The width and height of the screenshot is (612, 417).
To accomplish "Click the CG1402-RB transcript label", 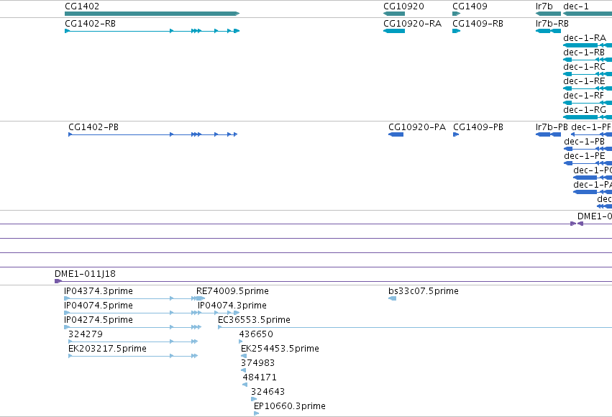I will pyautogui.click(x=90, y=24).
